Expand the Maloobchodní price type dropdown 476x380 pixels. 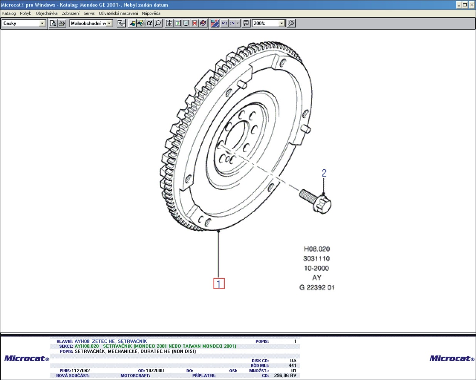[109, 23]
